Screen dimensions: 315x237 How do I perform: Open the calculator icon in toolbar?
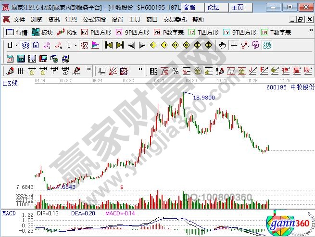tap(20, 58)
